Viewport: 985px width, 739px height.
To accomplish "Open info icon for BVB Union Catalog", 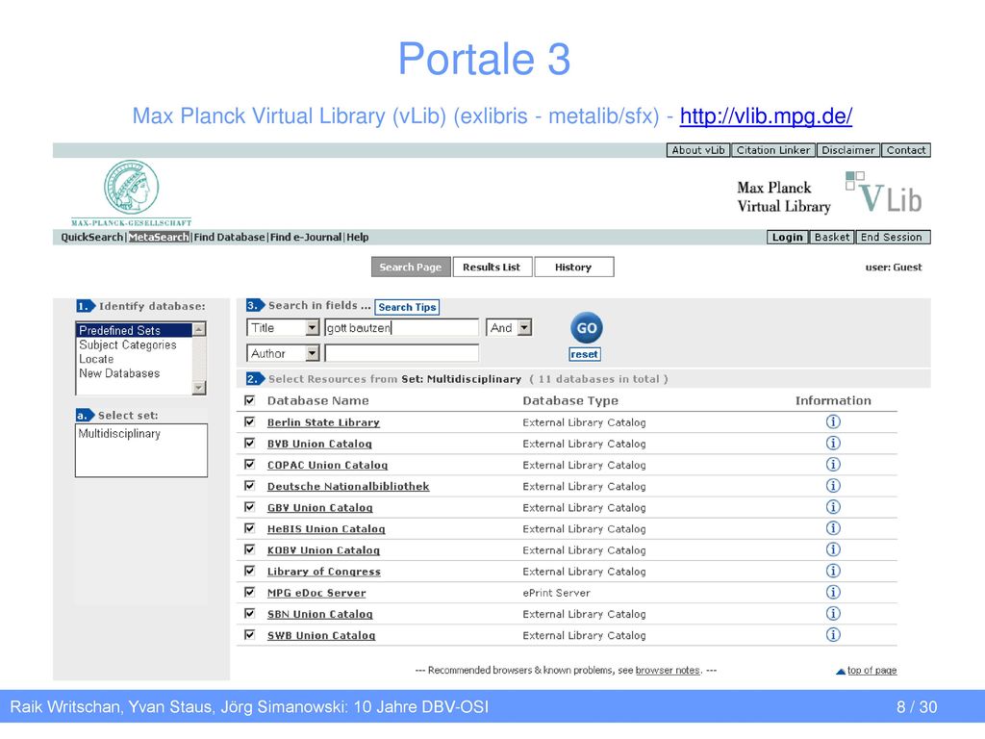I will [833, 443].
